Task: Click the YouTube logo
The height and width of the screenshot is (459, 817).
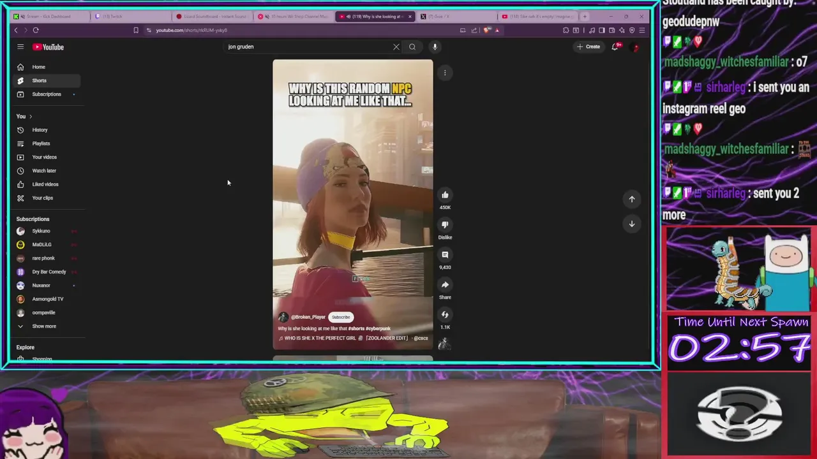Action: (x=49, y=47)
